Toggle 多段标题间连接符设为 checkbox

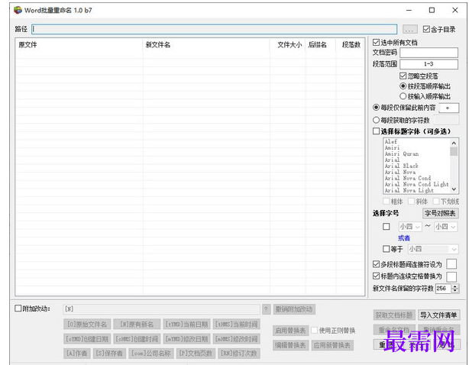tap(376, 264)
